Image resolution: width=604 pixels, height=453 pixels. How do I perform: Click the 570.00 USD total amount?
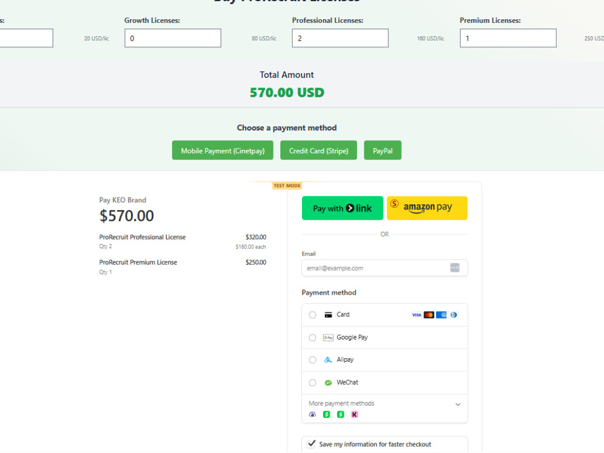tap(287, 92)
